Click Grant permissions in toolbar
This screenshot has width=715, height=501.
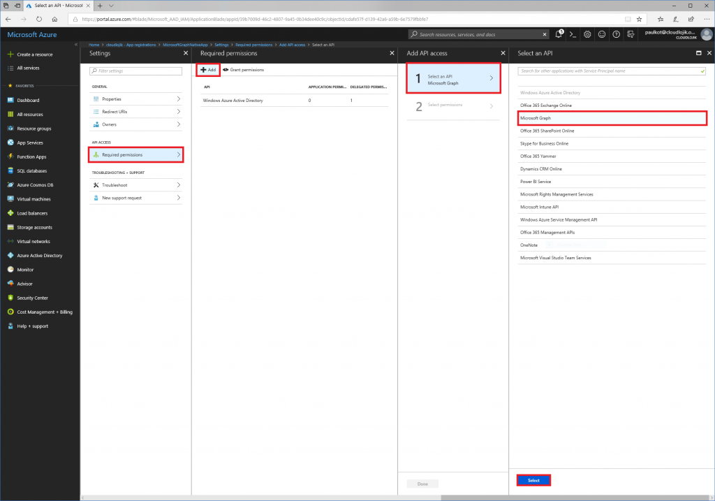point(243,70)
